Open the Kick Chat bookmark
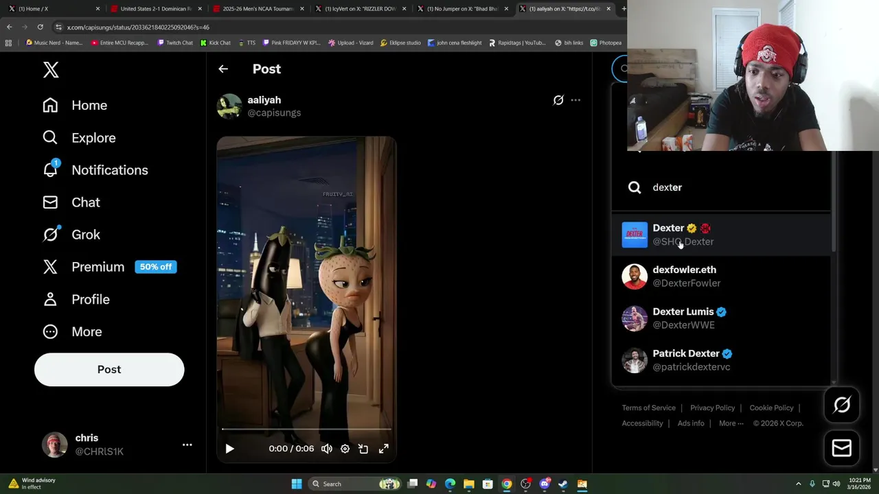Viewport: 879px width, 494px height. pos(215,43)
